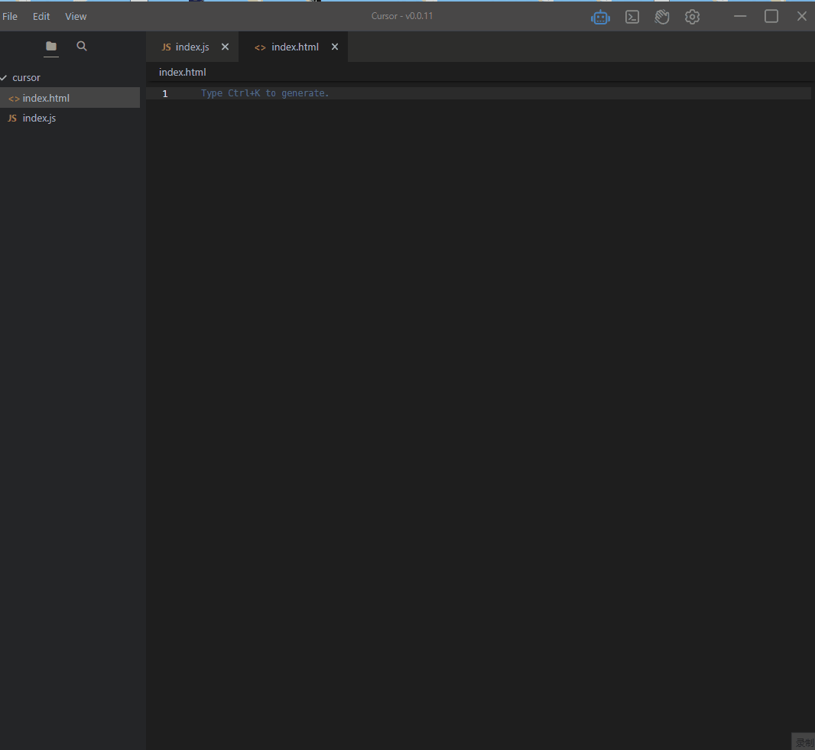Screen dimensions: 815x750
Task: Close the index.js tab
Action: pos(225,47)
